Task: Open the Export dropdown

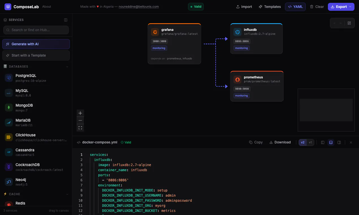Action: pyautogui.click(x=341, y=7)
